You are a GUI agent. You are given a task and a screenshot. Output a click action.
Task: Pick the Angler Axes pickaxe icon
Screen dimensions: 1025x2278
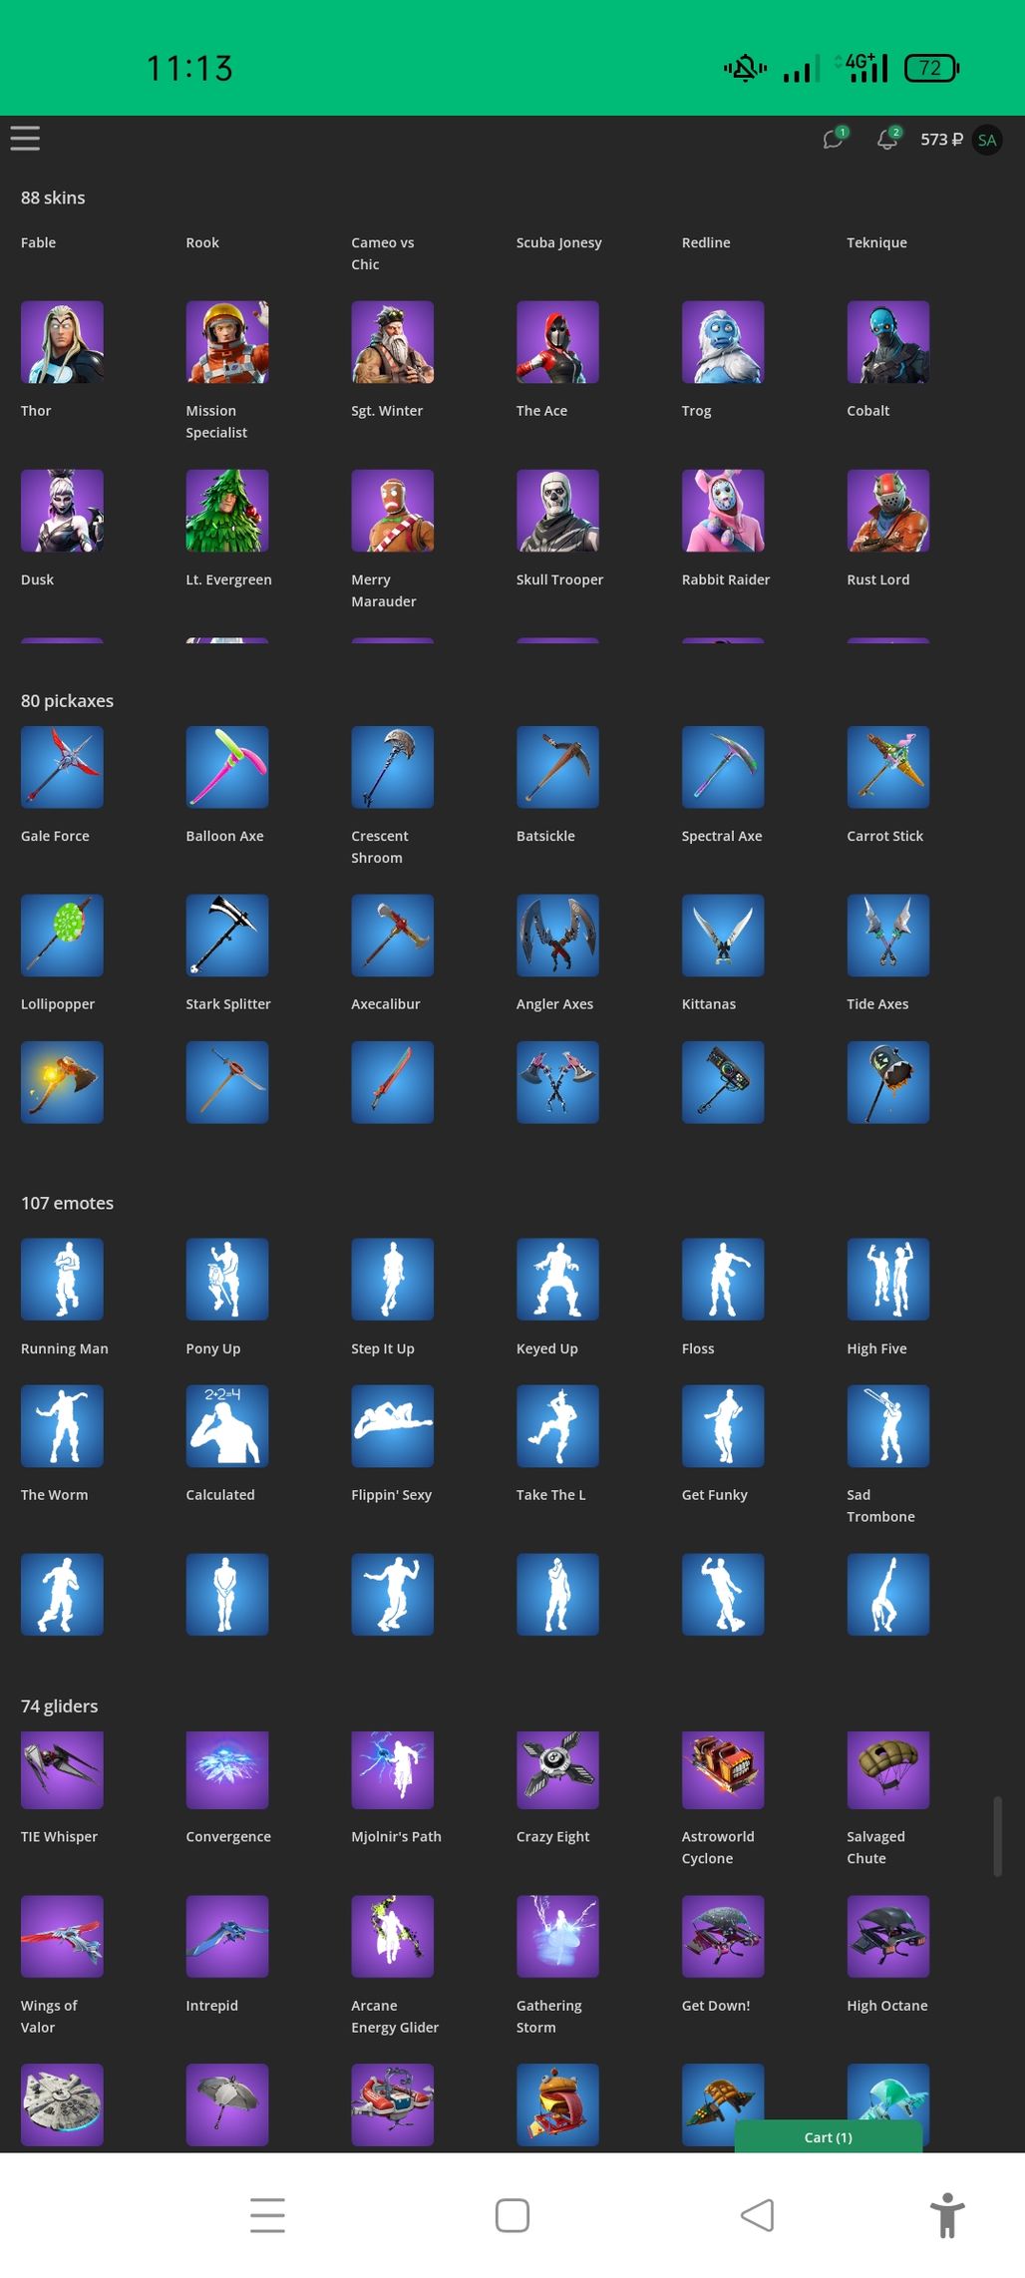click(x=557, y=936)
